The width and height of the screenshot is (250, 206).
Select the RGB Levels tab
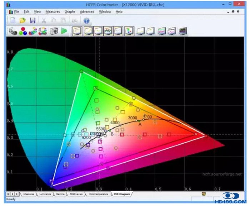76,194
